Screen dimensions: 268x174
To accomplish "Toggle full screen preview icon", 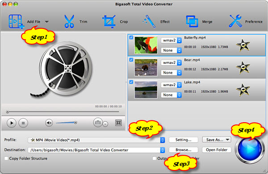I will click(118, 123).
